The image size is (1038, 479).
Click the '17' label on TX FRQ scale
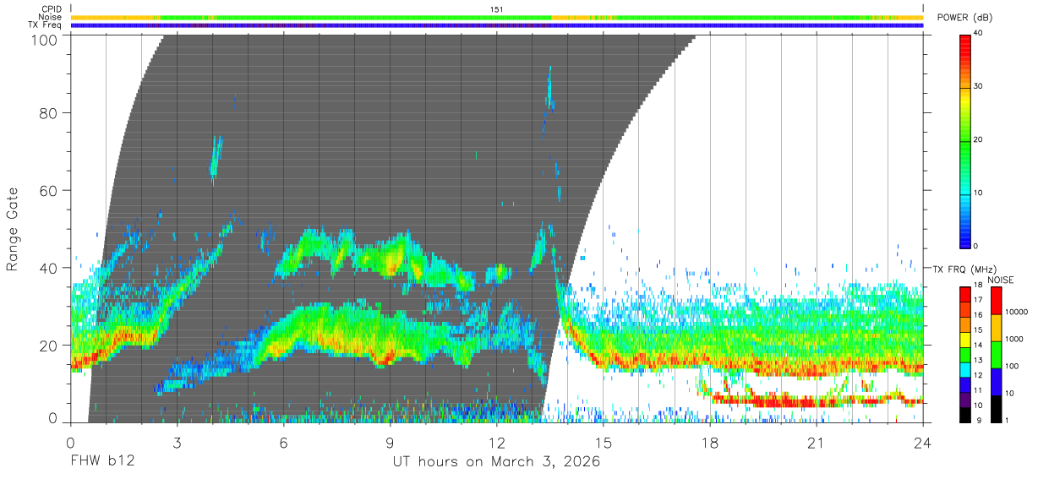click(979, 300)
